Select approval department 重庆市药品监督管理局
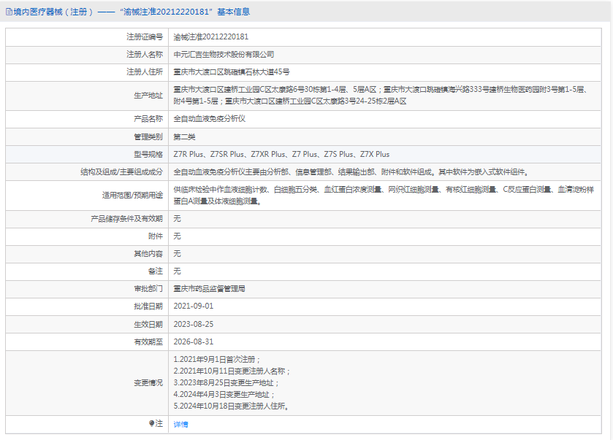Image resolution: width=613 pixels, height=440 pixels. coord(209,289)
